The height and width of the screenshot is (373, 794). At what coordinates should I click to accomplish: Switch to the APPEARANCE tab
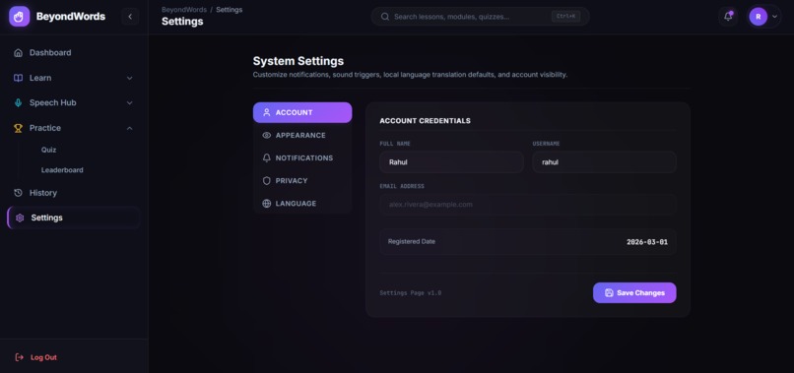[302, 135]
